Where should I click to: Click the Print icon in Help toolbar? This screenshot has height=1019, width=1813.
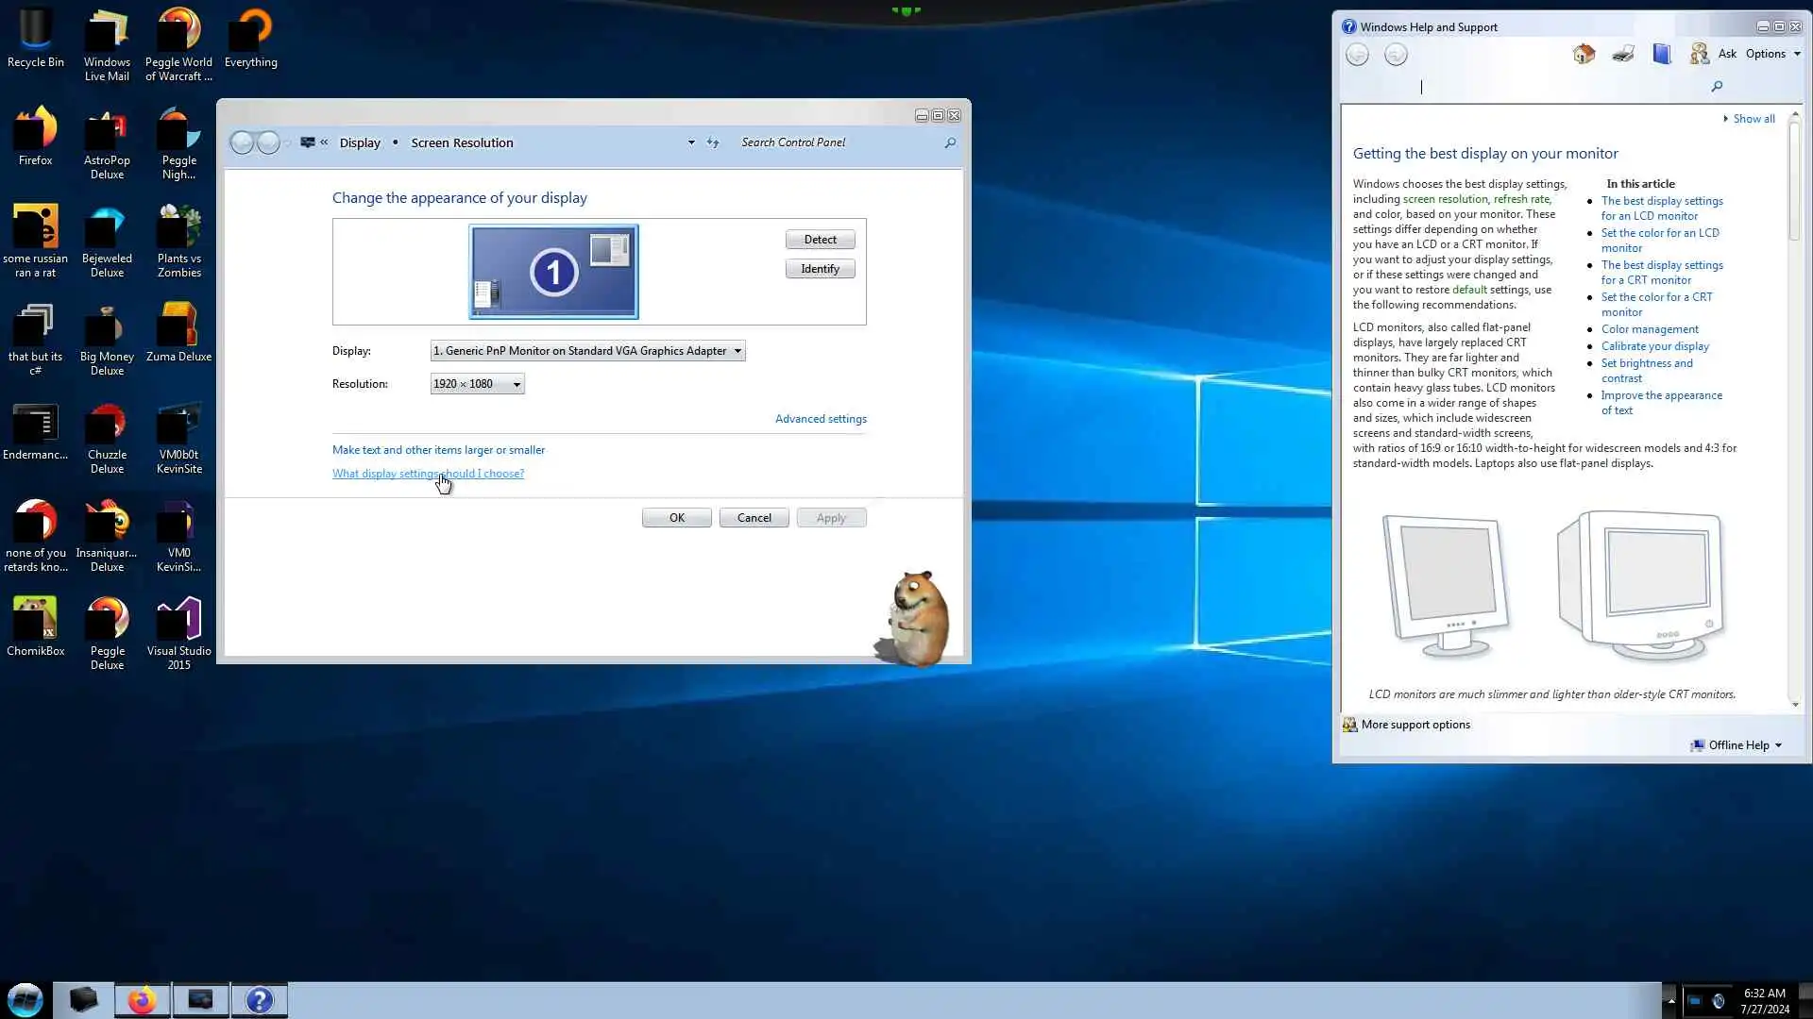[1623, 54]
